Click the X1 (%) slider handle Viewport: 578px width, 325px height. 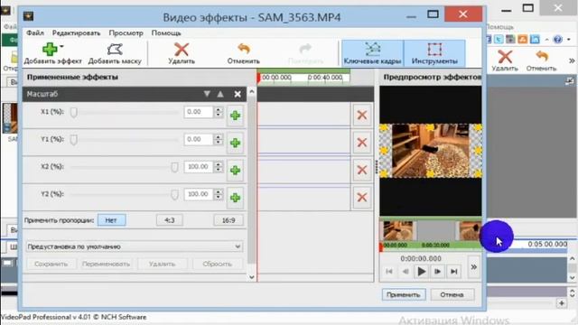coord(74,112)
